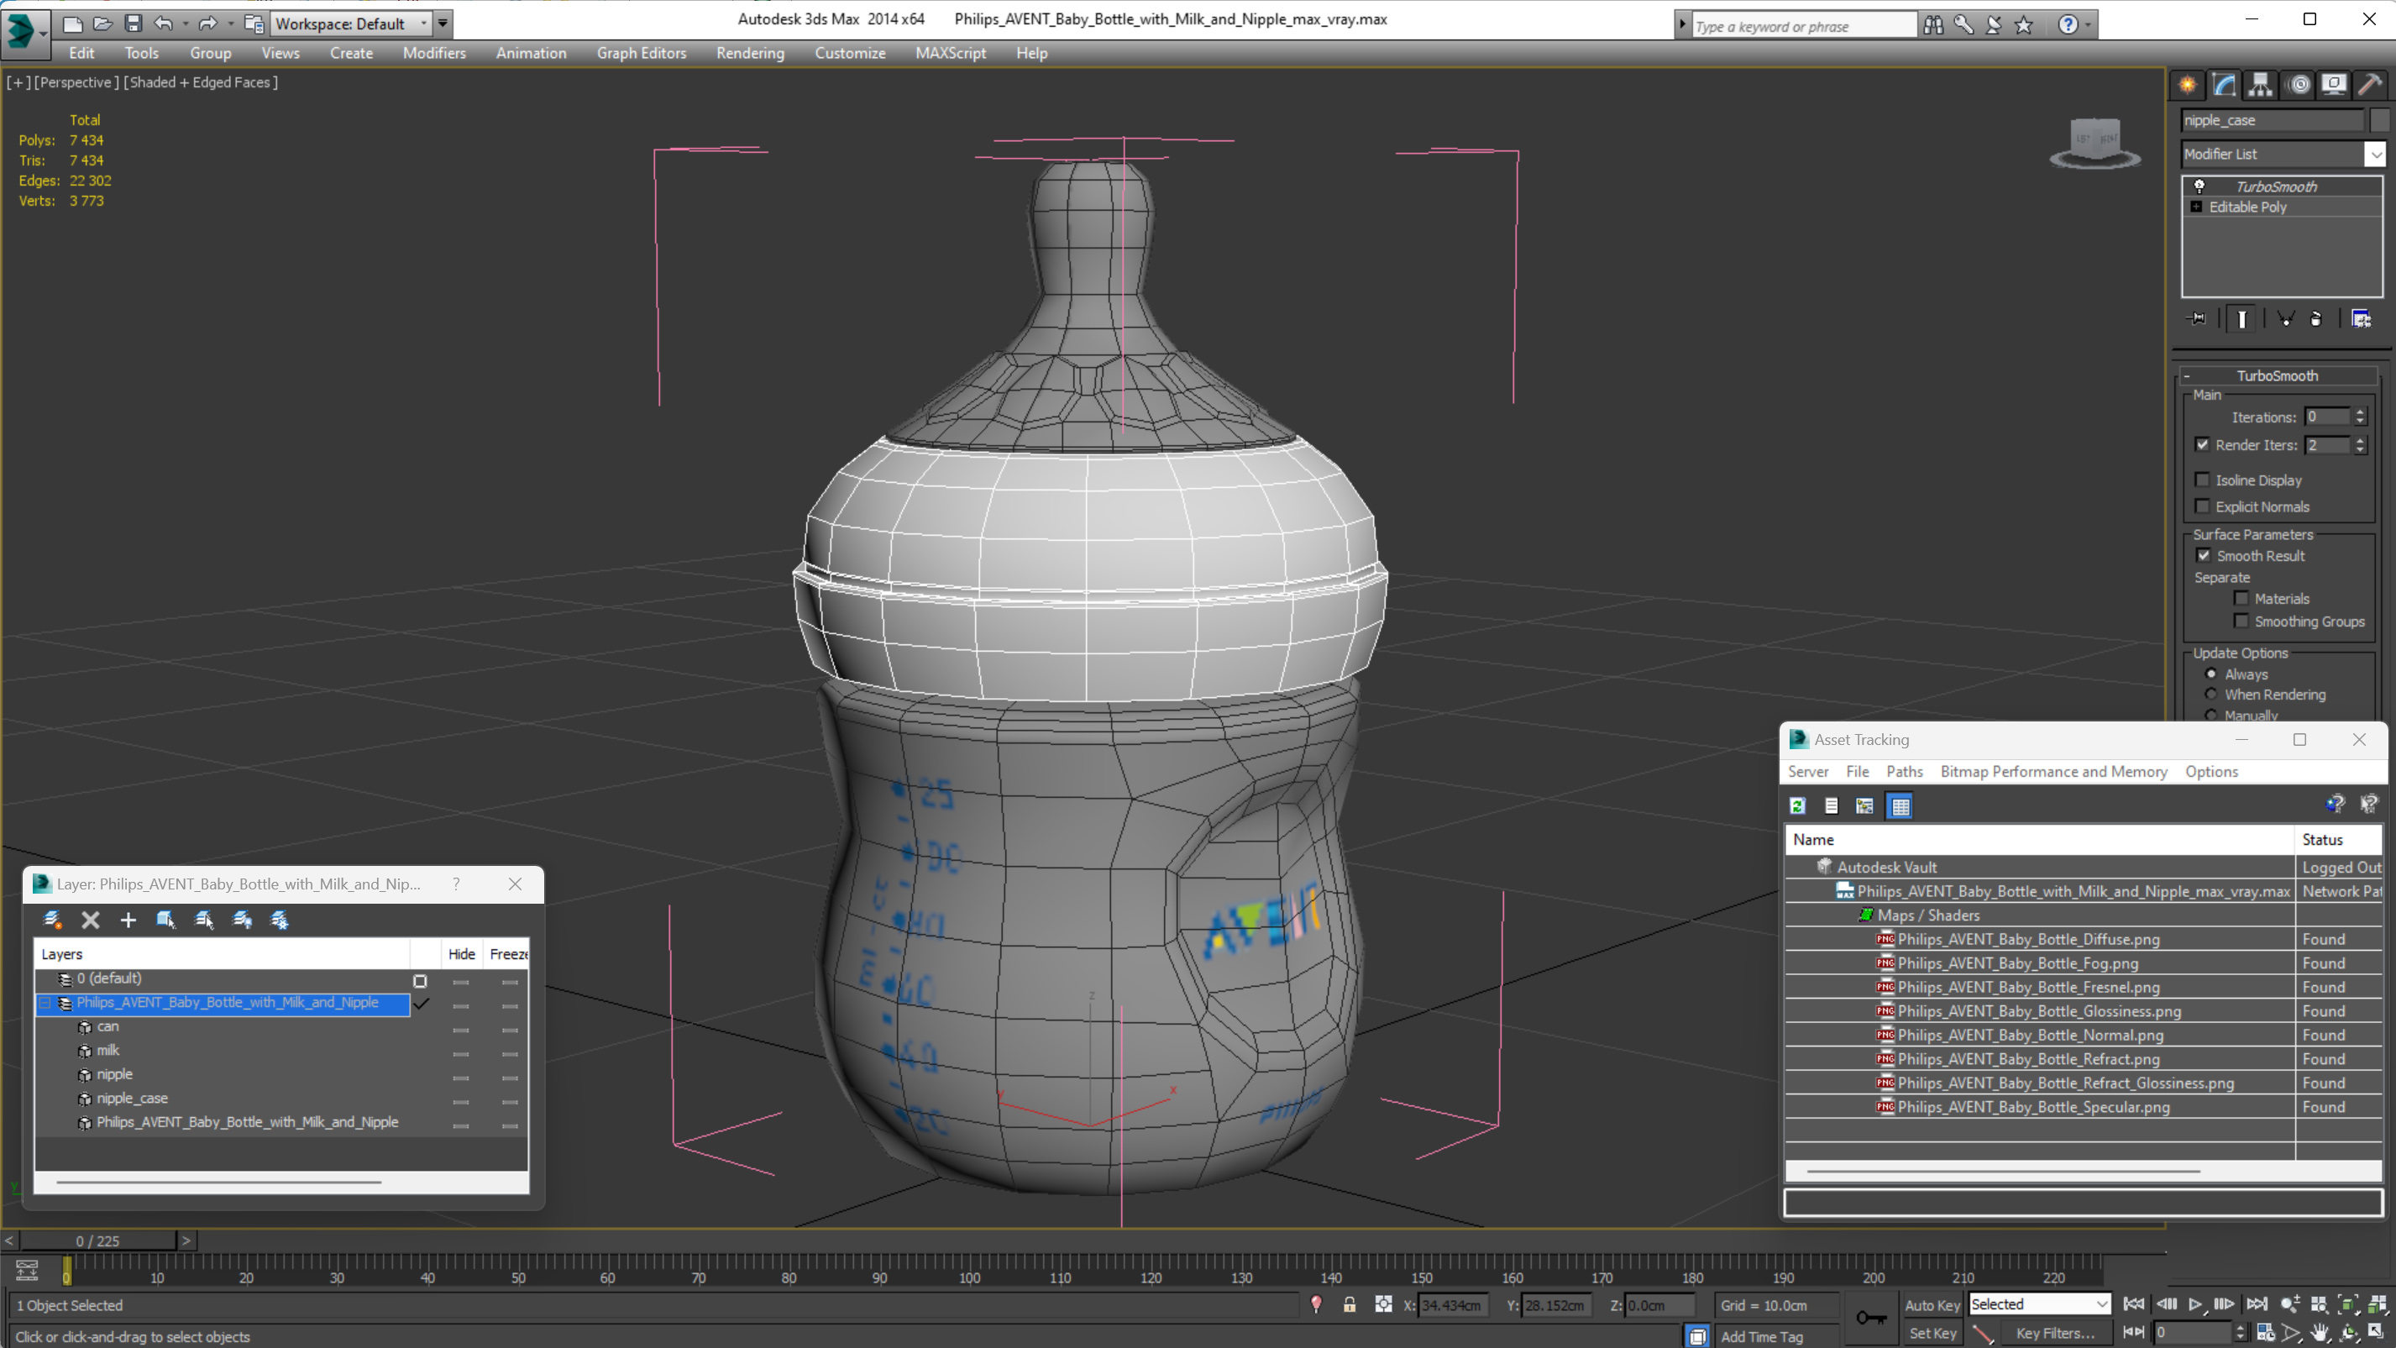This screenshot has width=2396, height=1348.
Task: Click the Perspective viewport label
Action: point(77,81)
